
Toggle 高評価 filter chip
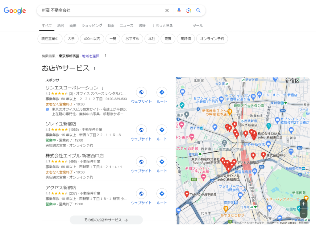coord(186,39)
